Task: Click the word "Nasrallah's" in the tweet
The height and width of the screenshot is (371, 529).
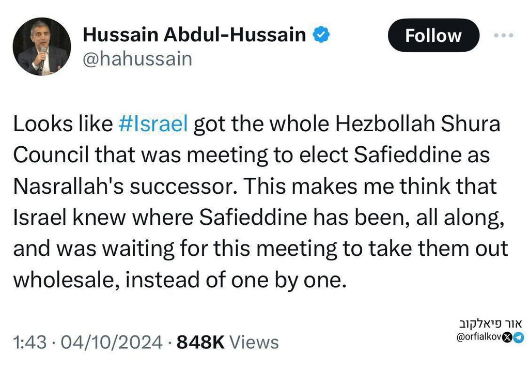Action: tap(68, 186)
